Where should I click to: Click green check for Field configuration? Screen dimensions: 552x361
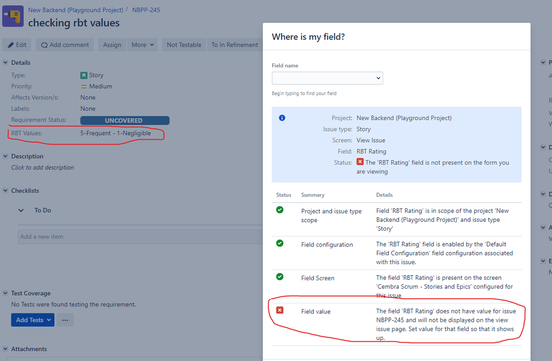(x=280, y=243)
